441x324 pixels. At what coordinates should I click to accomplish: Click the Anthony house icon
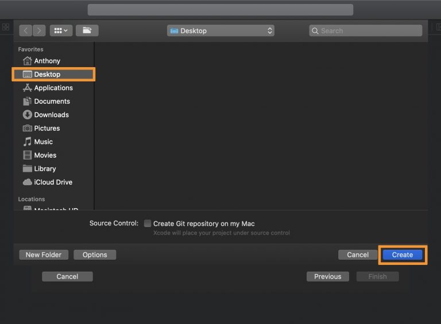28,61
